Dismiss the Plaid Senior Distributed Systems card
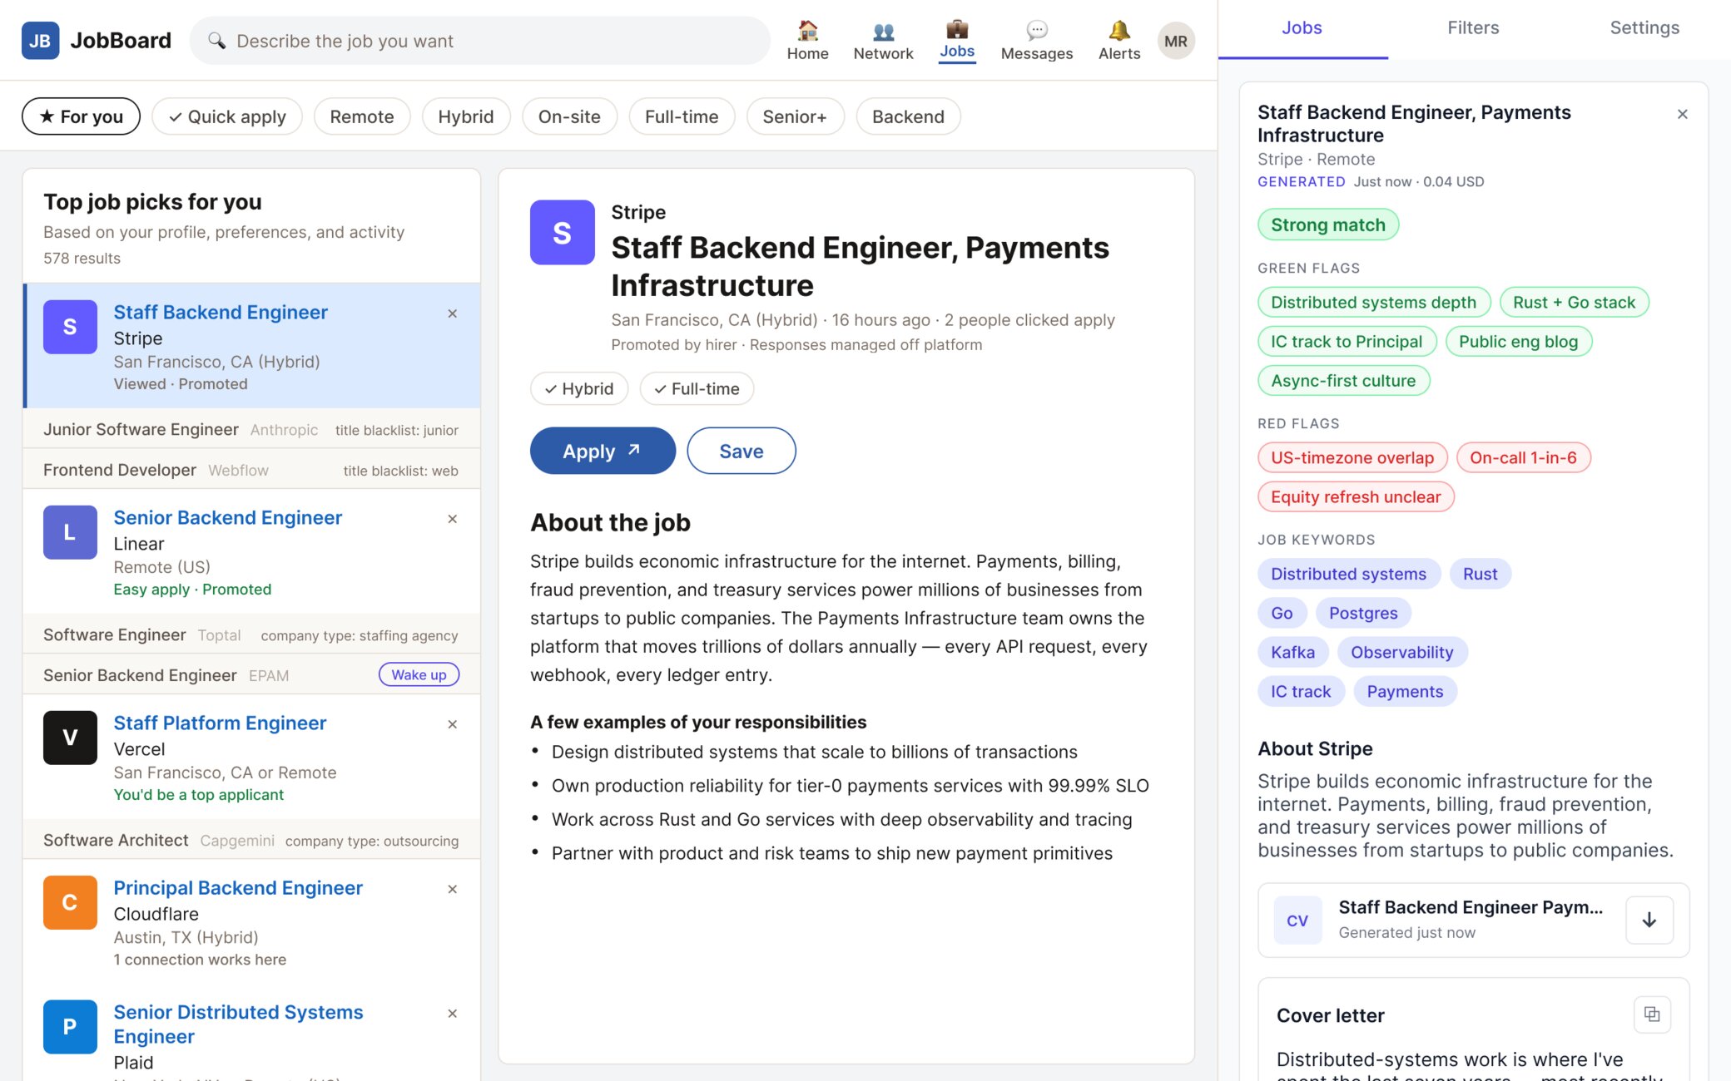 [453, 1014]
